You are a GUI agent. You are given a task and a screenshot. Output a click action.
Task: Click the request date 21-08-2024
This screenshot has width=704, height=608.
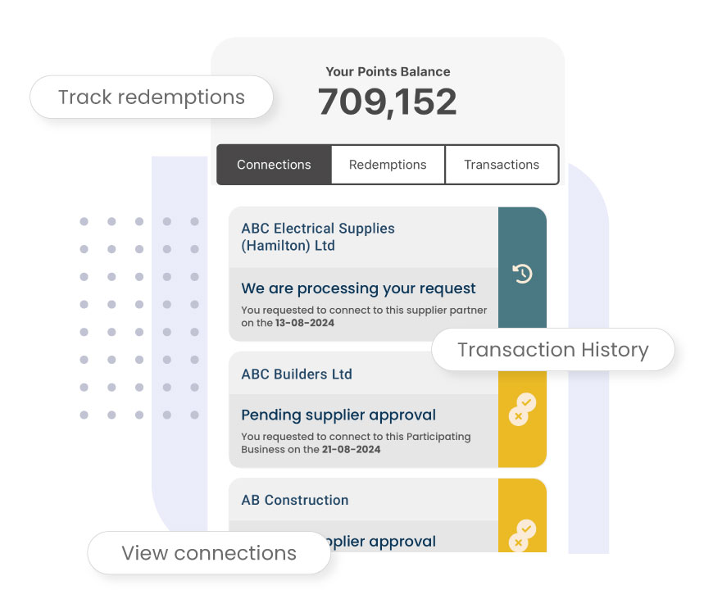click(x=351, y=450)
